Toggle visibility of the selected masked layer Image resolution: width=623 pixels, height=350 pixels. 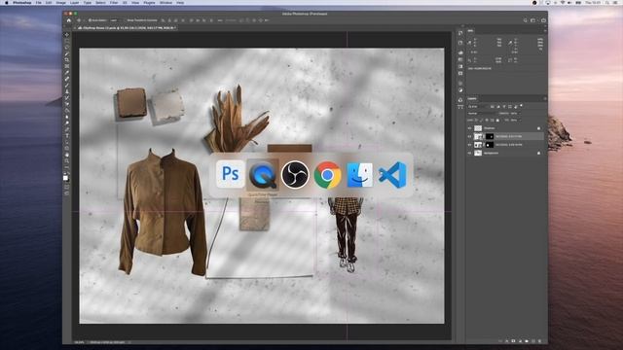click(x=469, y=136)
